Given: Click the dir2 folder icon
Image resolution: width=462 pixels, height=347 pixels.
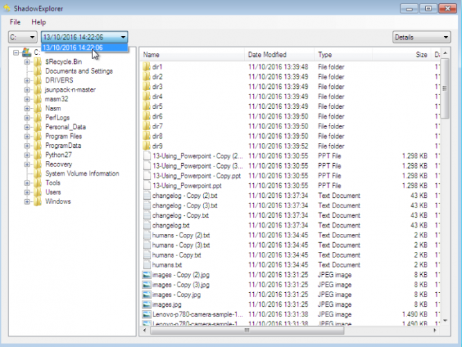Looking at the screenshot, I should [146, 76].
